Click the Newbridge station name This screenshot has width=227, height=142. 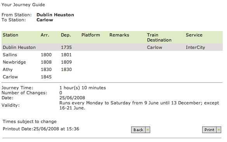14,62
